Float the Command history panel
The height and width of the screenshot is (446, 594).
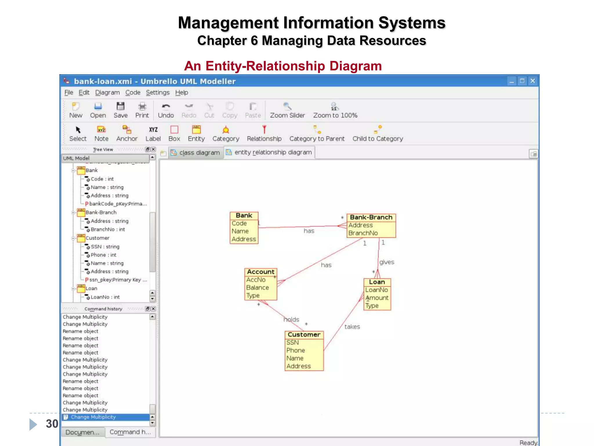(x=148, y=309)
